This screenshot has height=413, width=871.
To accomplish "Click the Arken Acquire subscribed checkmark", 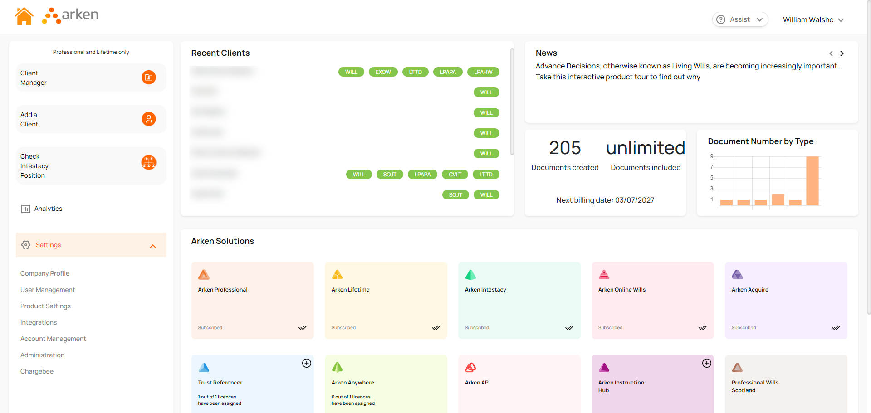I will tap(836, 328).
